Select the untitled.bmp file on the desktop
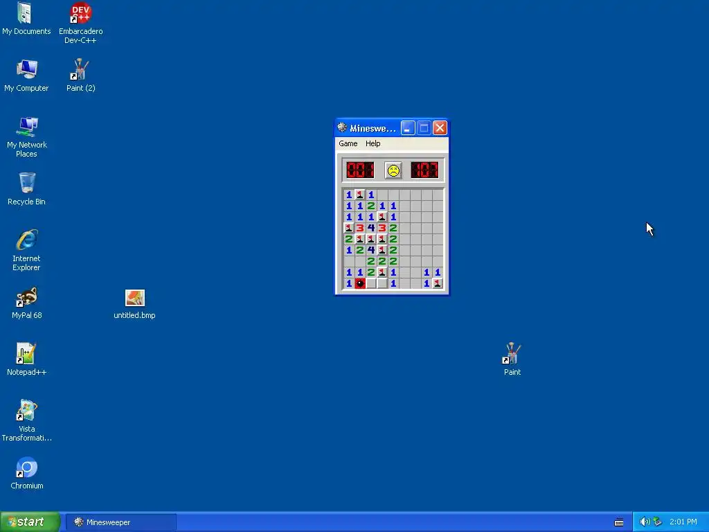This screenshot has width=709, height=532. (x=134, y=305)
